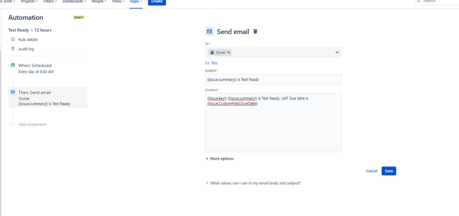This screenshot has height=216, width=459.
Task: Add Bcc recipients link
Action: click(x=215, y=63)
